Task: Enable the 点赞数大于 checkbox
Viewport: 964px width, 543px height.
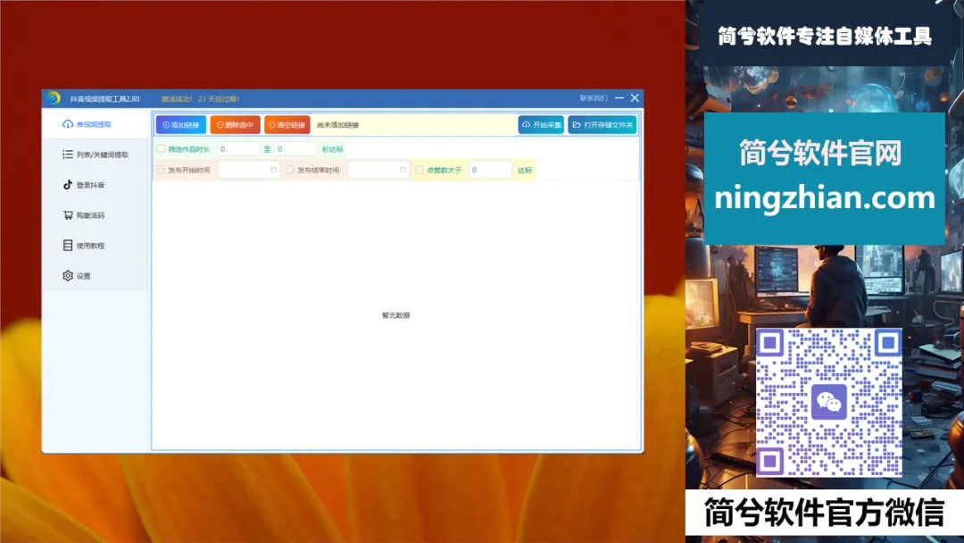Action: click(420, 170)
